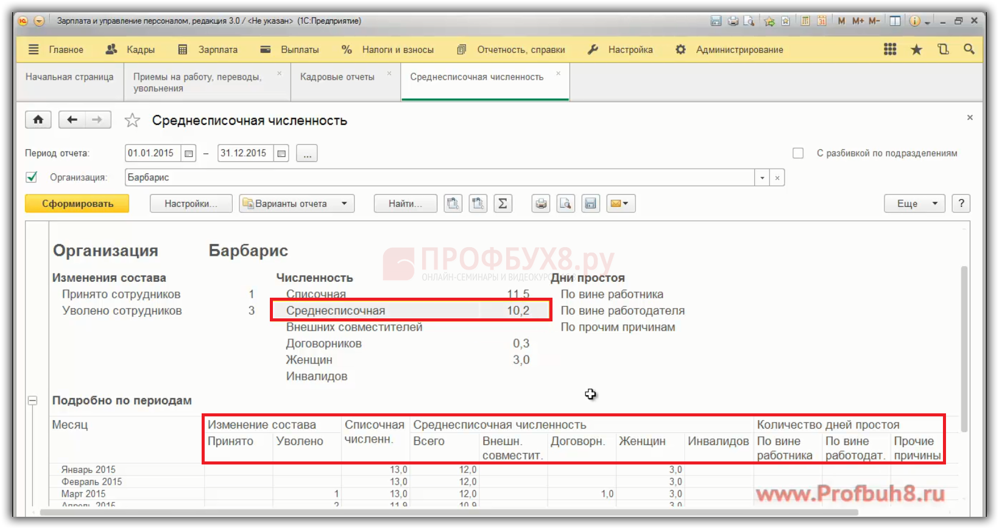Calculate sum with the sigma button
This screenshot has height=529, width=999.
[503, 203]
